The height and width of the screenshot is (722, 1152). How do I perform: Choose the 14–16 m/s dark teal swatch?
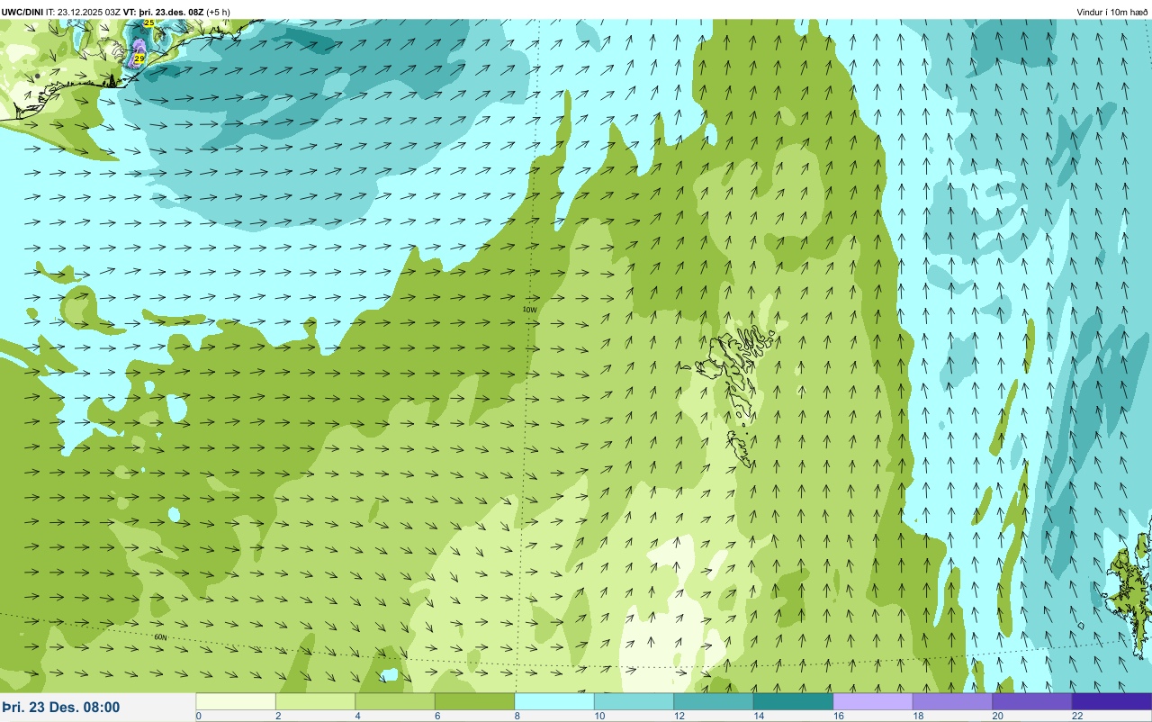tap(793, 701)
